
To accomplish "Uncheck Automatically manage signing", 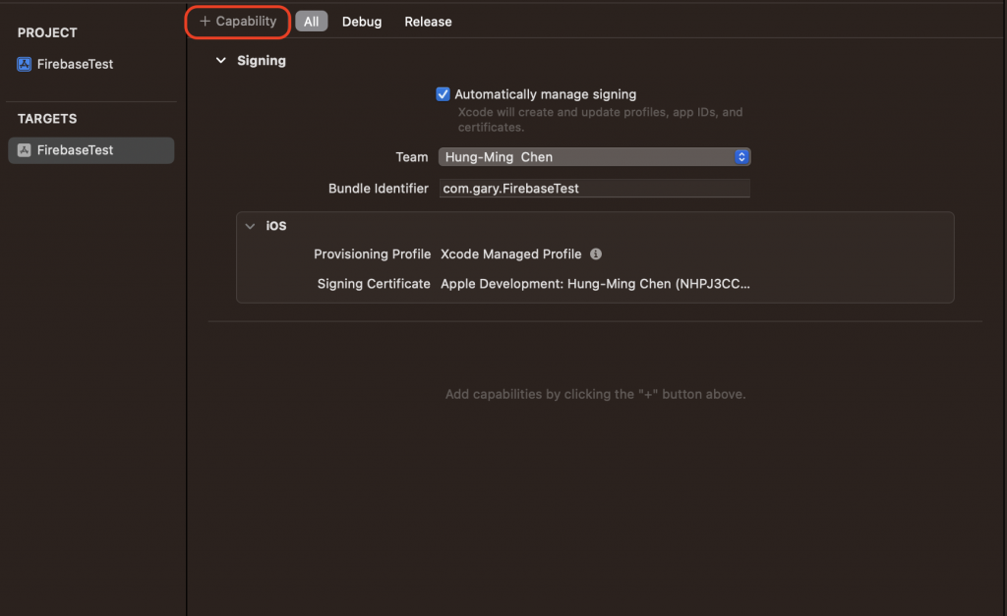I will tap(444, 94).
